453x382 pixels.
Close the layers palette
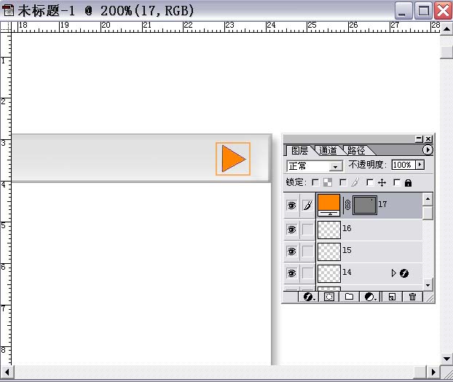pos(428,139)
